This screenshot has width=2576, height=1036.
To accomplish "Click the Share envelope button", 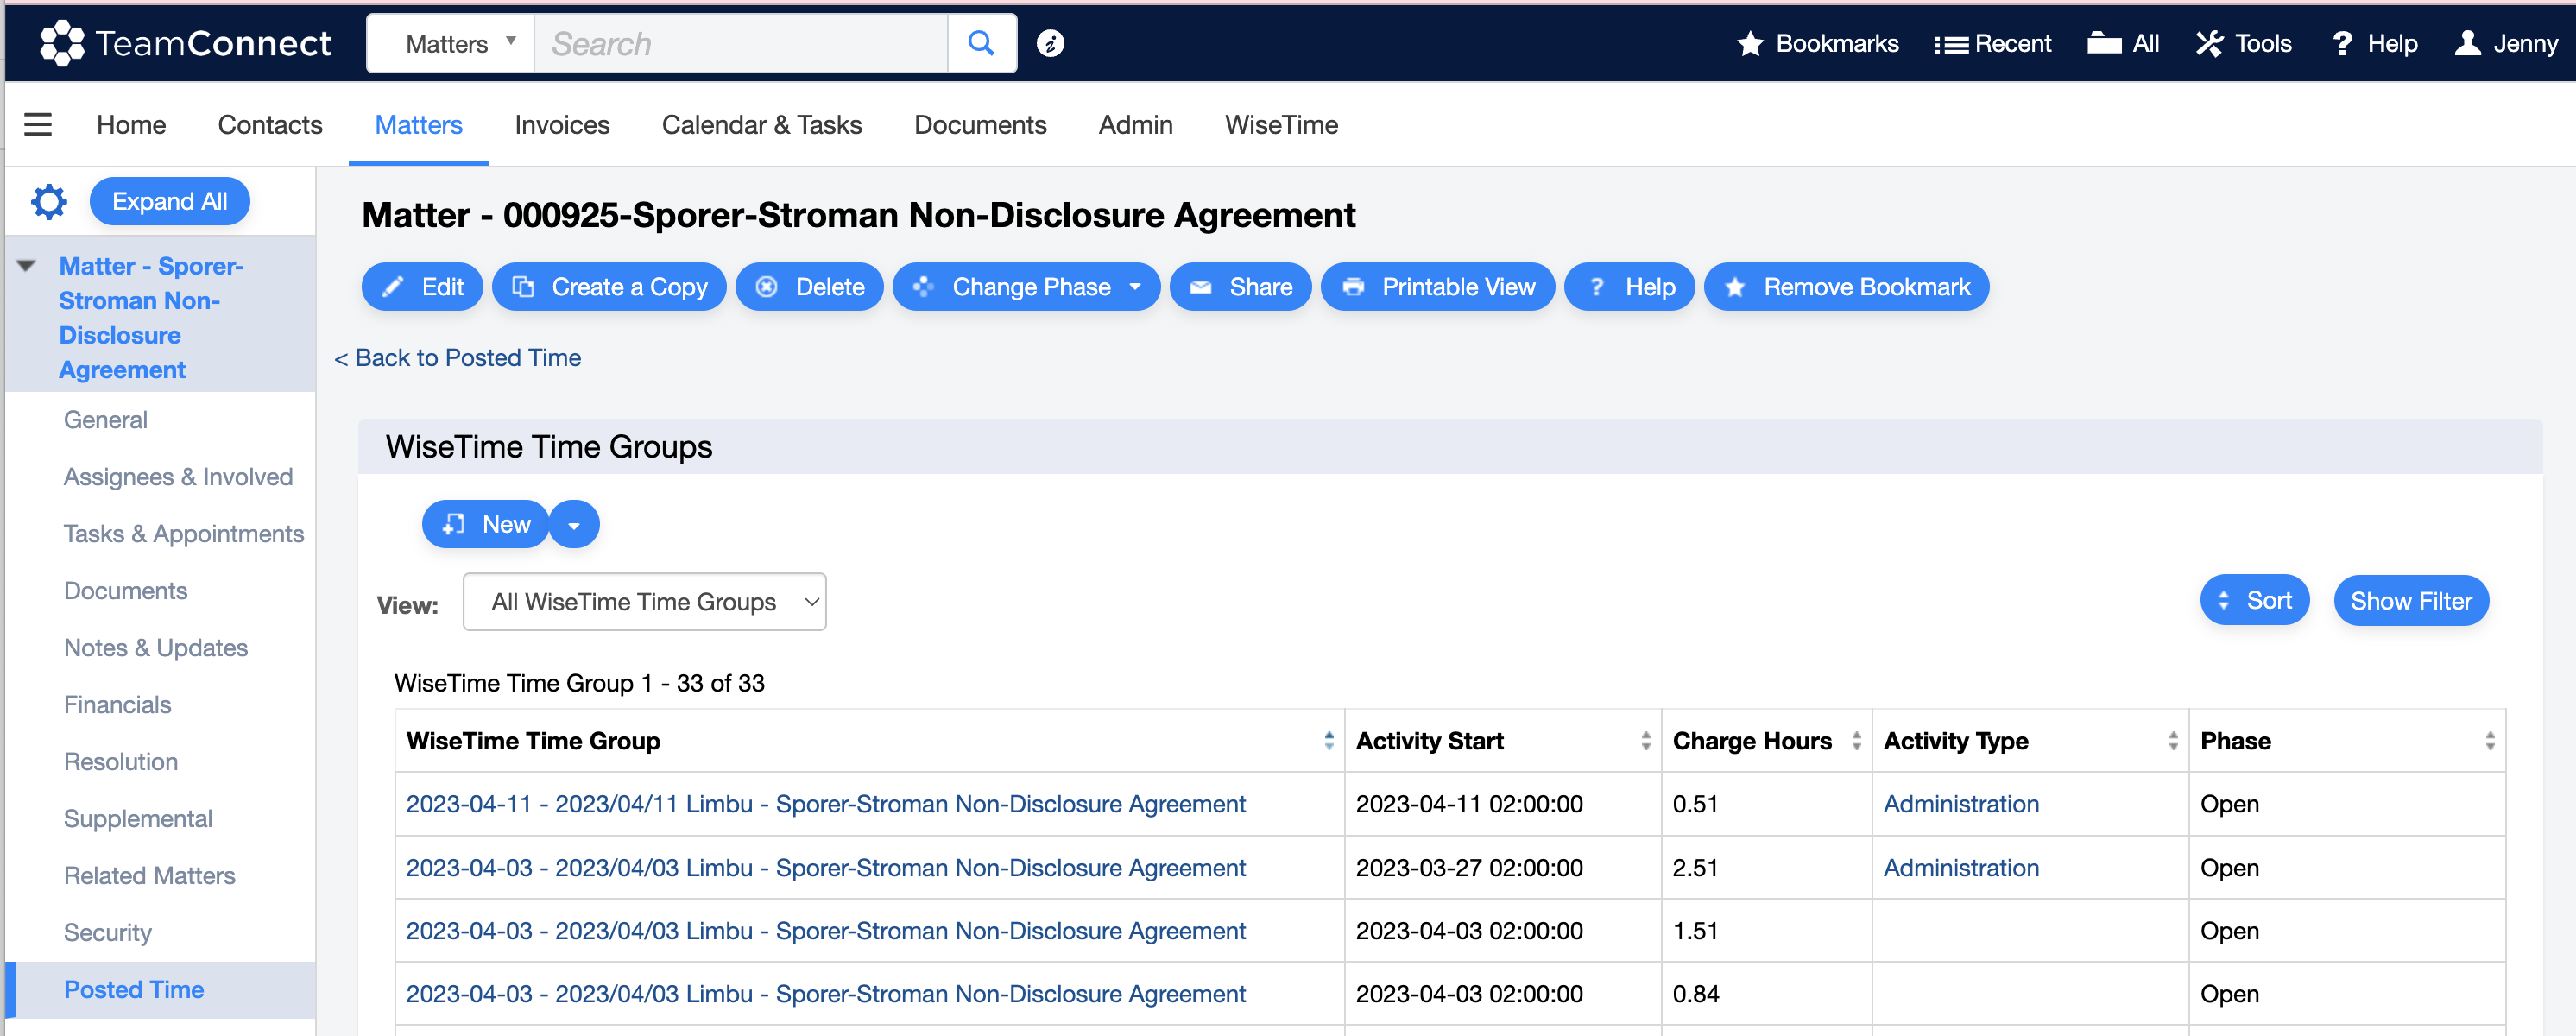I will pos(1240,287).
